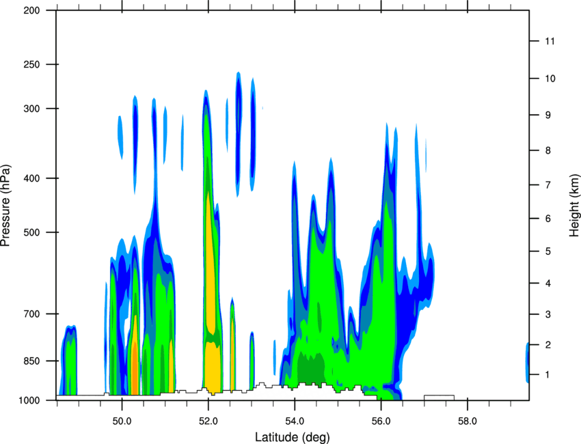Image resolution: width=581 pixels, height=444 pixels.
Task: Select the 1000 pressure tick label
Action: point(29,400)
